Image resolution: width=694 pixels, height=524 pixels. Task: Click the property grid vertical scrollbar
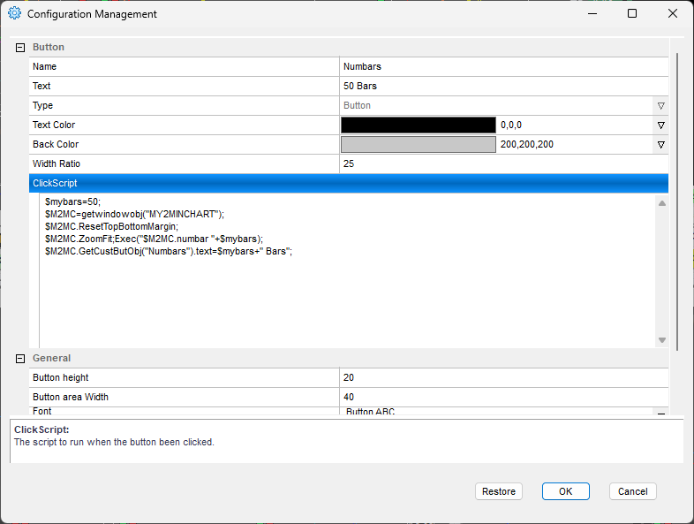click(x=677, y=201)
